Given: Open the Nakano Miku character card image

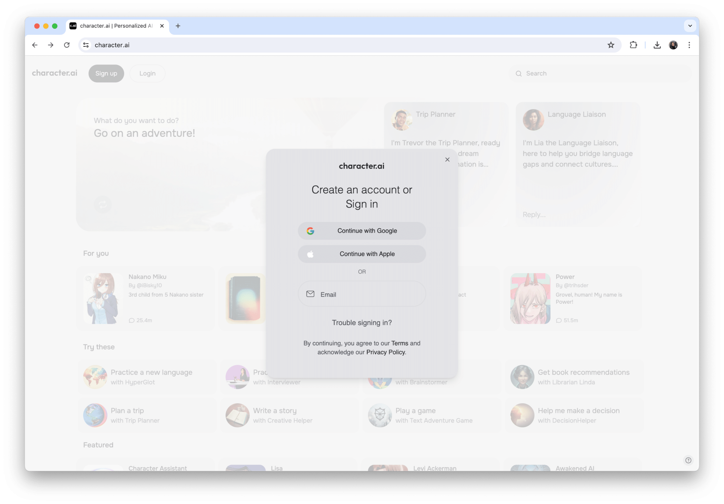Looking at the screenshot, I should [x=103, y=298].
